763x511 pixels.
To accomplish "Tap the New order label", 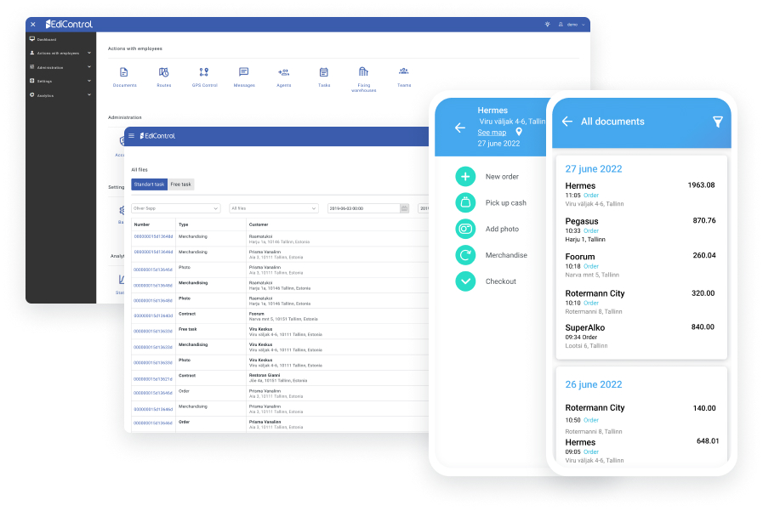I will click(x=502, y=177).
